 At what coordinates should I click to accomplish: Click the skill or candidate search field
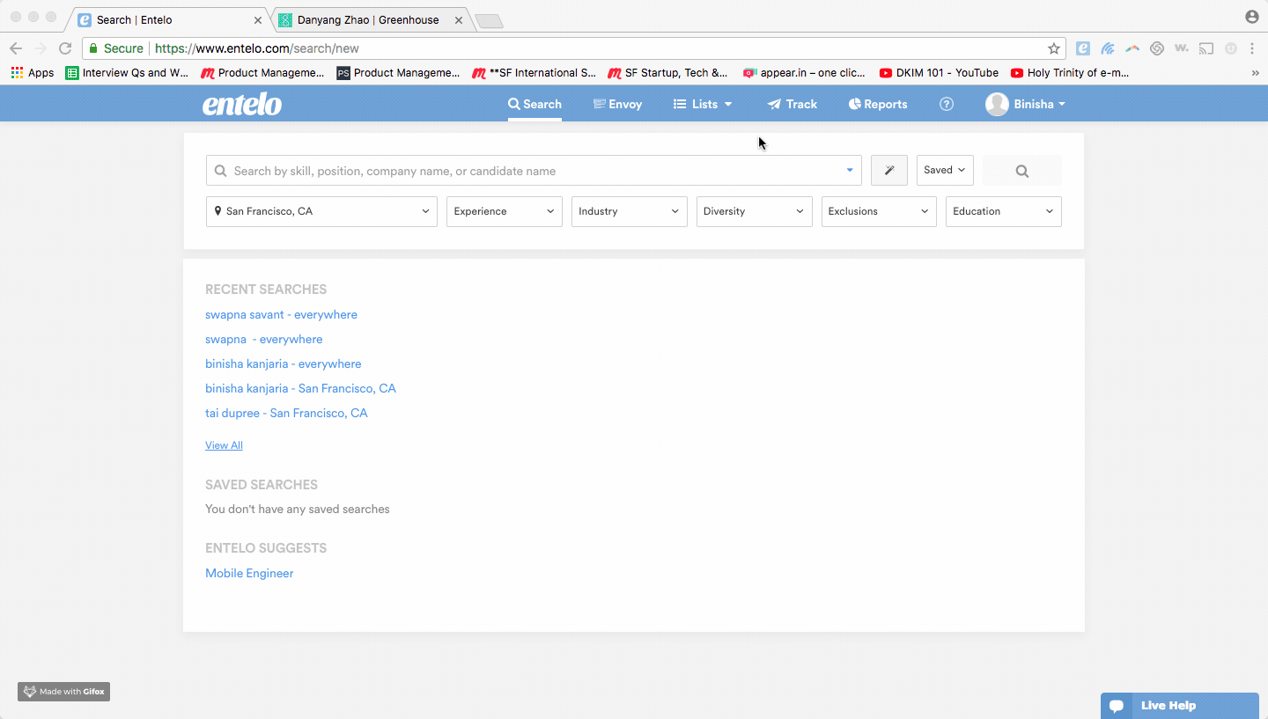pyautogui.click(x=534, y=171)
